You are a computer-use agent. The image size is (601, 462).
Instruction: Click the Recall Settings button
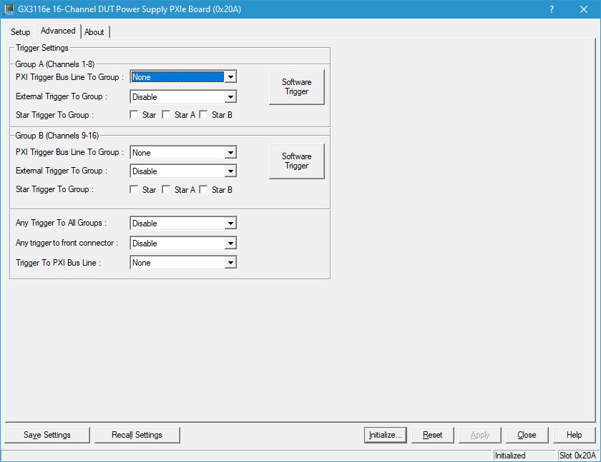click(x=137, y=435)
